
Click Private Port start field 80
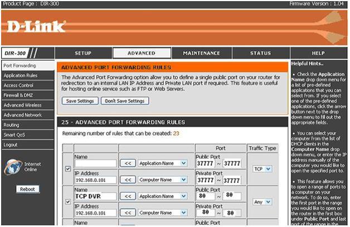(205, 213)
